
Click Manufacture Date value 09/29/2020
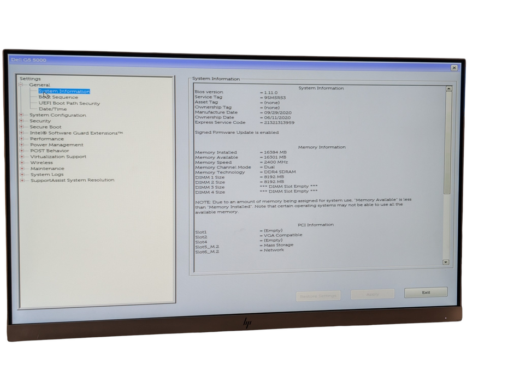277,112
